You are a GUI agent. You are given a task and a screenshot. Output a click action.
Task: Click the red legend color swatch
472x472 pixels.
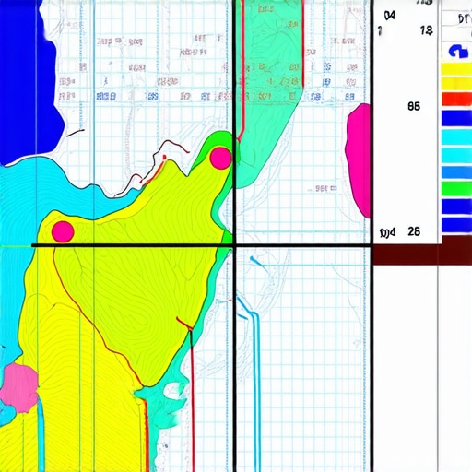point(457,100)
